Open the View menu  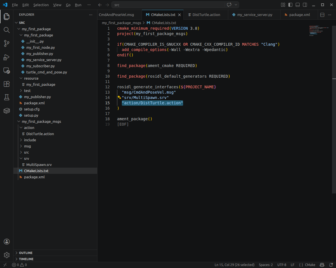(57, 5)
